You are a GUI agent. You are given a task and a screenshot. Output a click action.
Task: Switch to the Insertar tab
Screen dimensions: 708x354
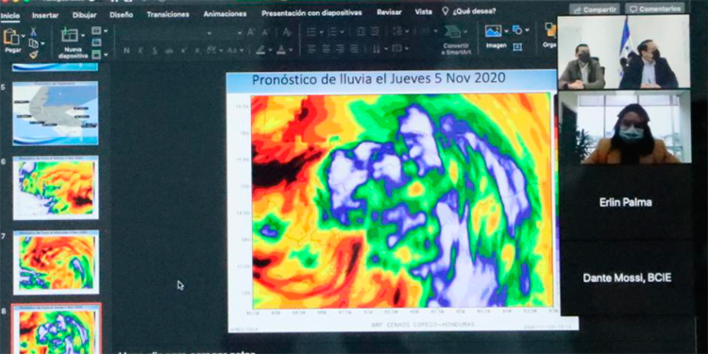[45, 15]
